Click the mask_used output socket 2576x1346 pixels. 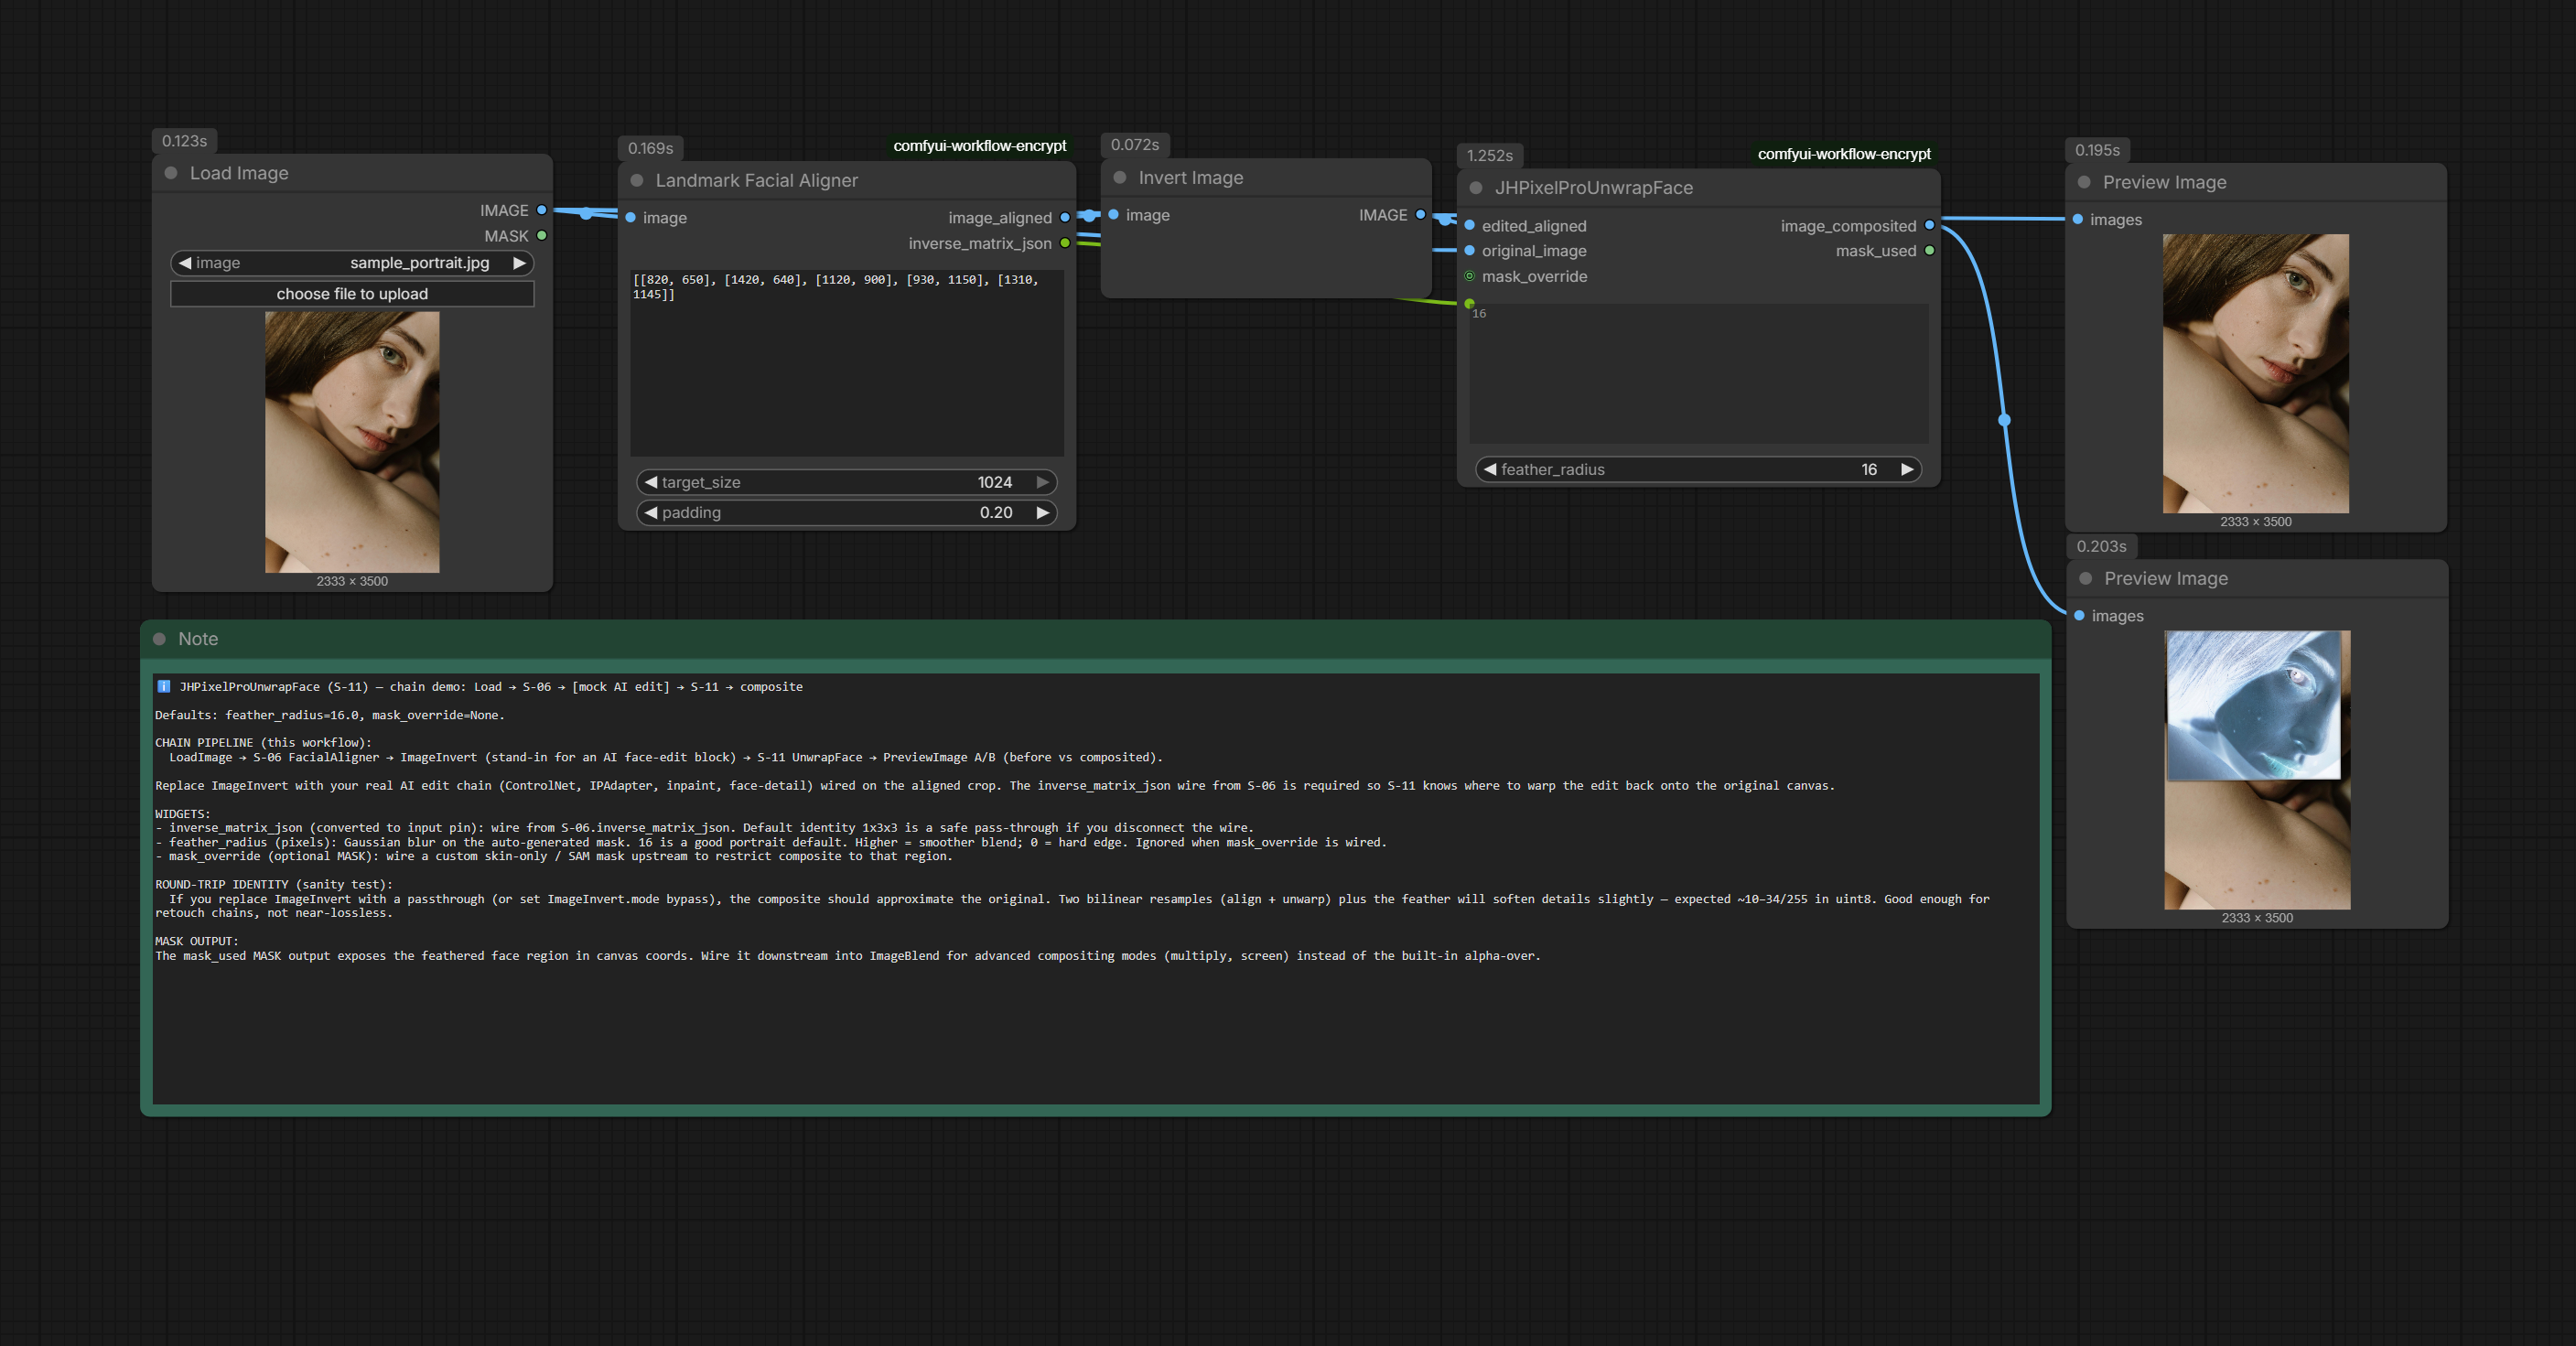pos(1930,250)
